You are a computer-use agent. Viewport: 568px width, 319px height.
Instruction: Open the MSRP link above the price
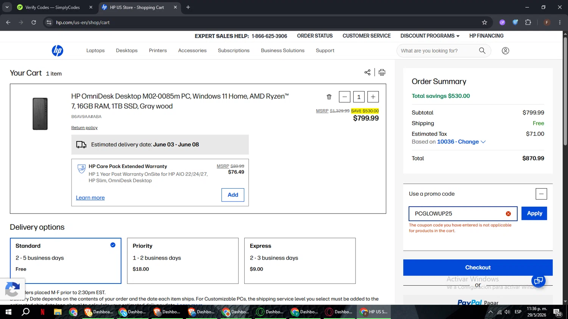(x=322, y=111)
